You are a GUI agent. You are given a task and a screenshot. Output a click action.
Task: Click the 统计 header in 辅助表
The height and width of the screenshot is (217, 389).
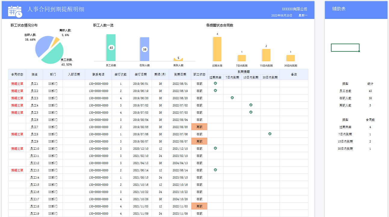(370, 84)
